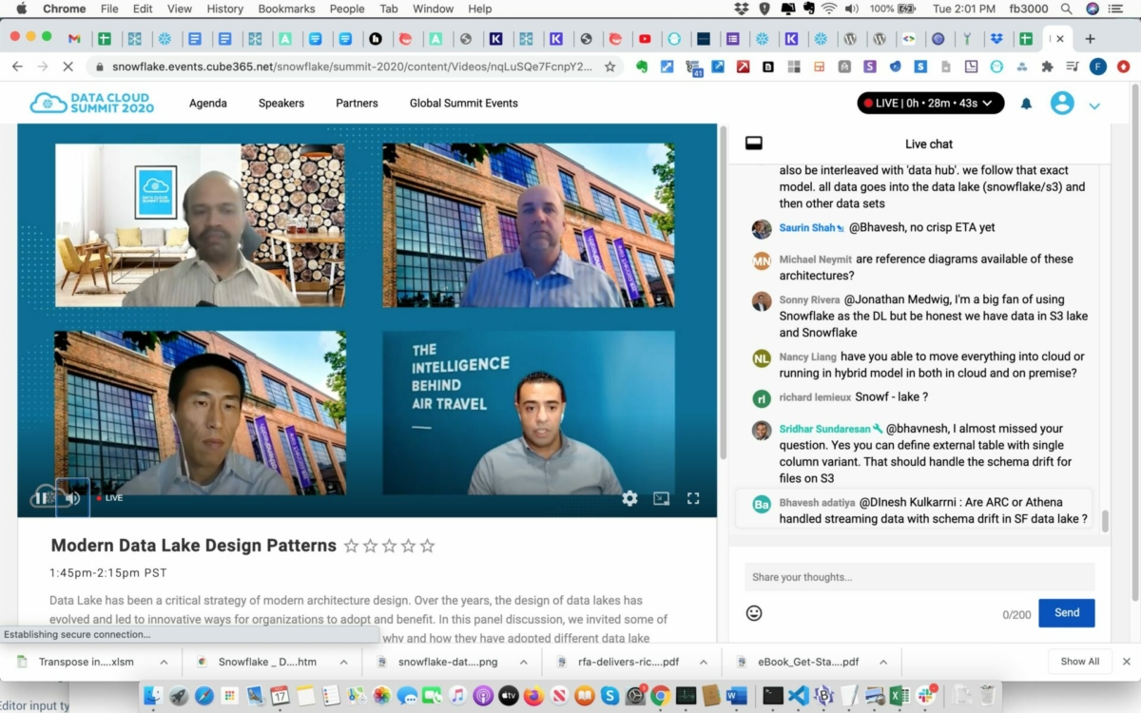Open the notifications bell
This screenshot has width=1141, height=713.
[x=1026, y=104]
